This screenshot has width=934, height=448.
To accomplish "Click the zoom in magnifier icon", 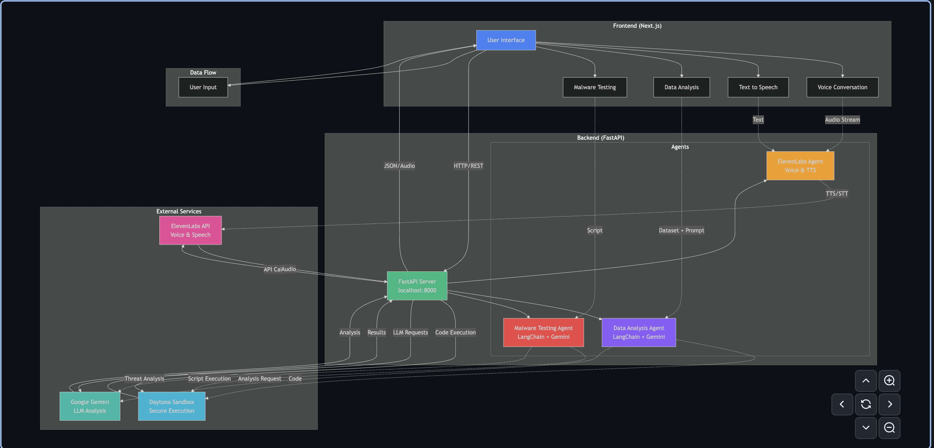I will point(889,381).
